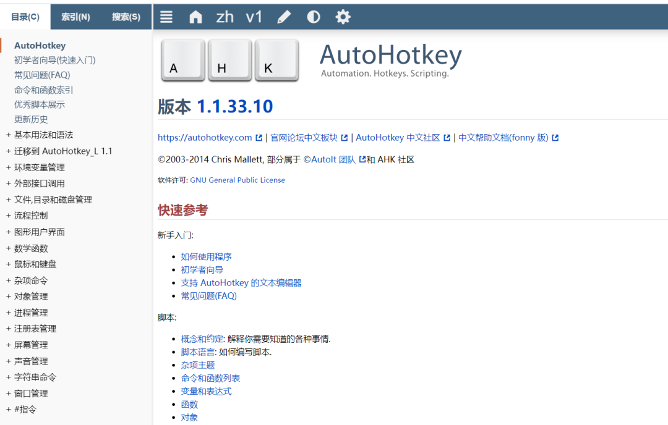Image resolution: width=668 pixels, height=425 pixels.
Task: Go to home page icon
Action: click(x=195, y=17)
